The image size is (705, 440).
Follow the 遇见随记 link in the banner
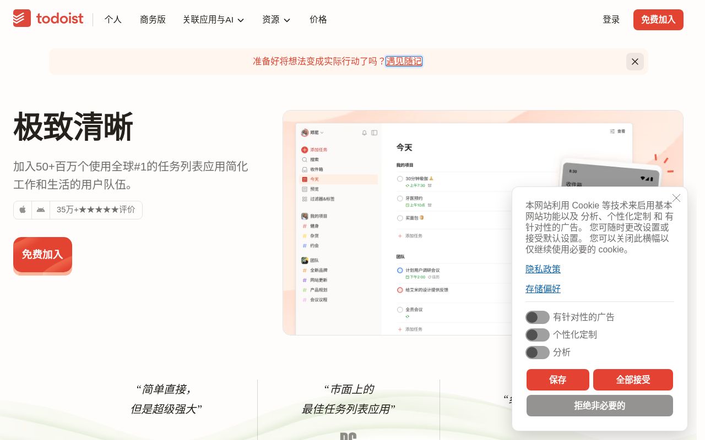point(404,61)
